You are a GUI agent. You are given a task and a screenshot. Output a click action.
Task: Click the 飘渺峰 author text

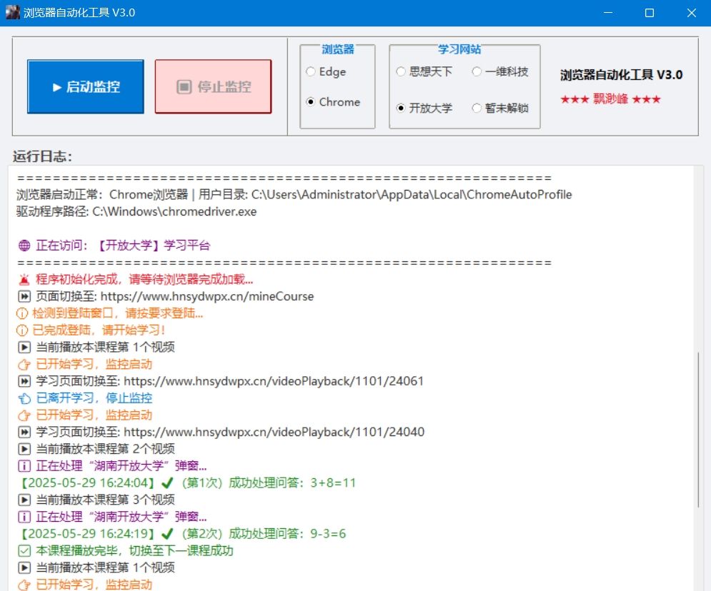tap(610, 98)
